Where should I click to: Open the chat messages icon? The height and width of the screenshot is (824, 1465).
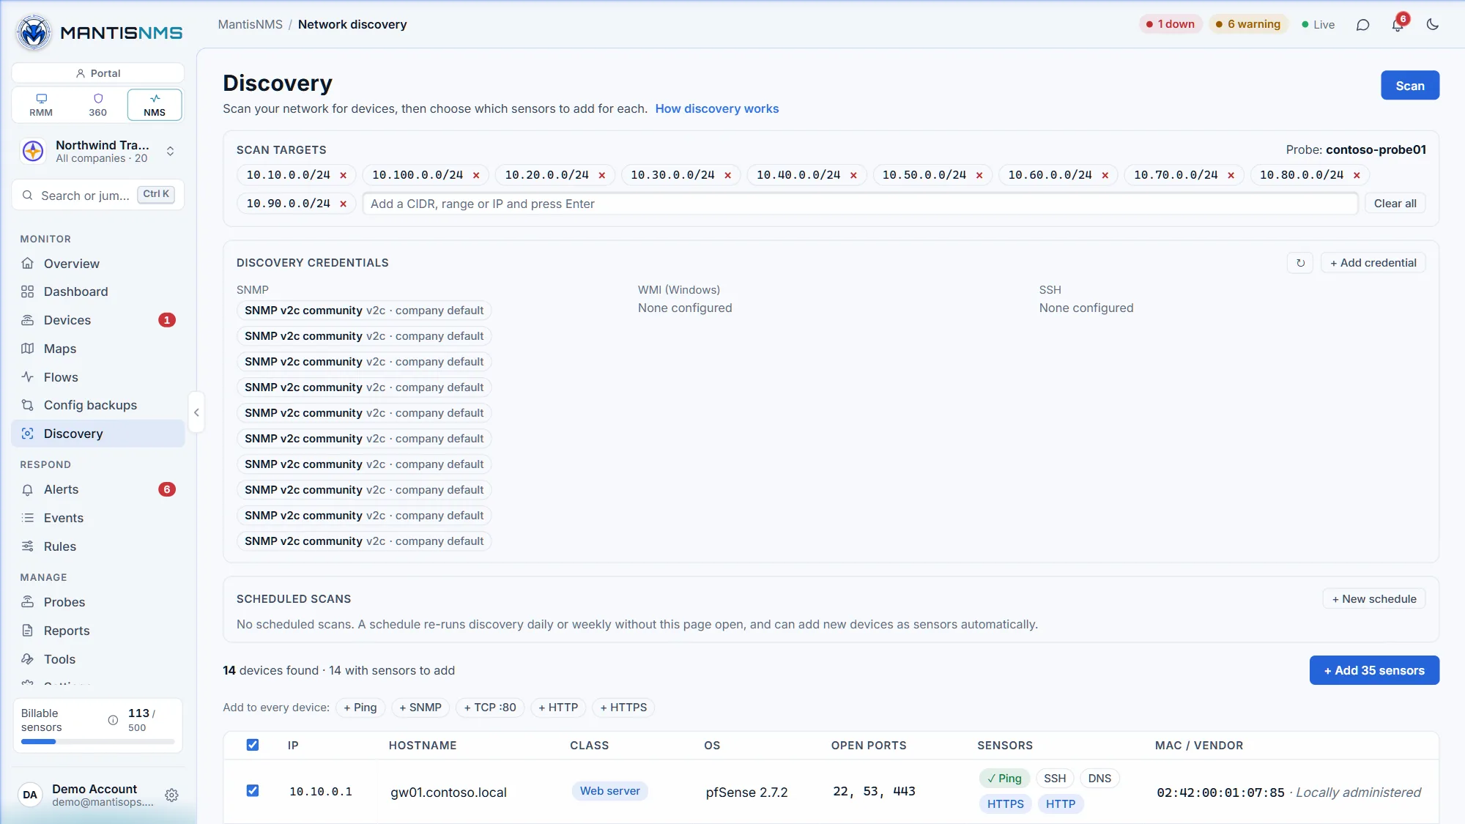[x=1362, y=25]
